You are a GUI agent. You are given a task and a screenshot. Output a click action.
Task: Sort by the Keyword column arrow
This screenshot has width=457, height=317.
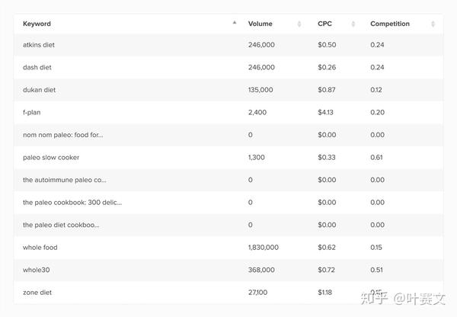tap(235, 23)
